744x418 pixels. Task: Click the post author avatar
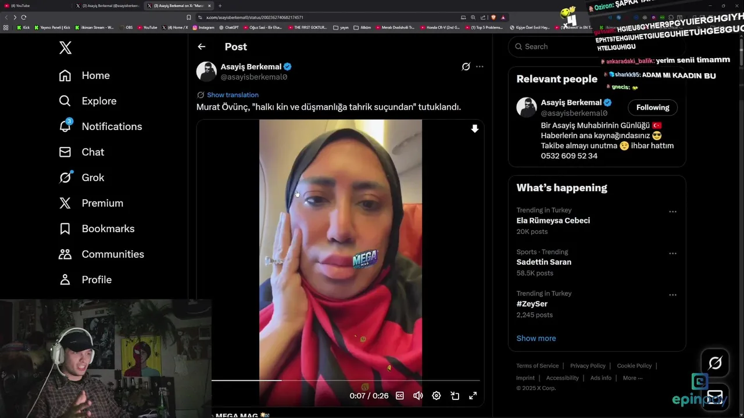pos(206,71)
